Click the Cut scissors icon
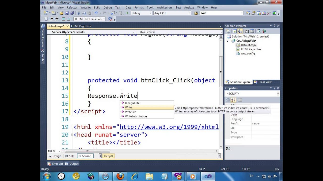323x181 pixels. [79, 13]
